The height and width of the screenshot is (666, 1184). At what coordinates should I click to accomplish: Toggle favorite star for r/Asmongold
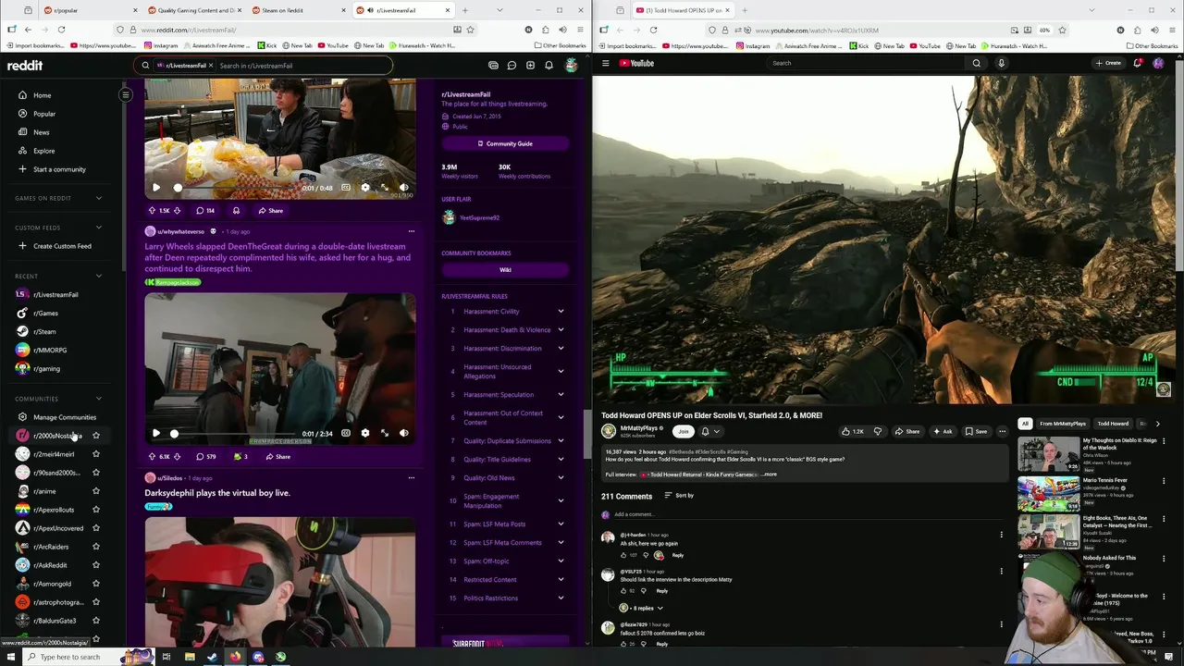[96, 584]
